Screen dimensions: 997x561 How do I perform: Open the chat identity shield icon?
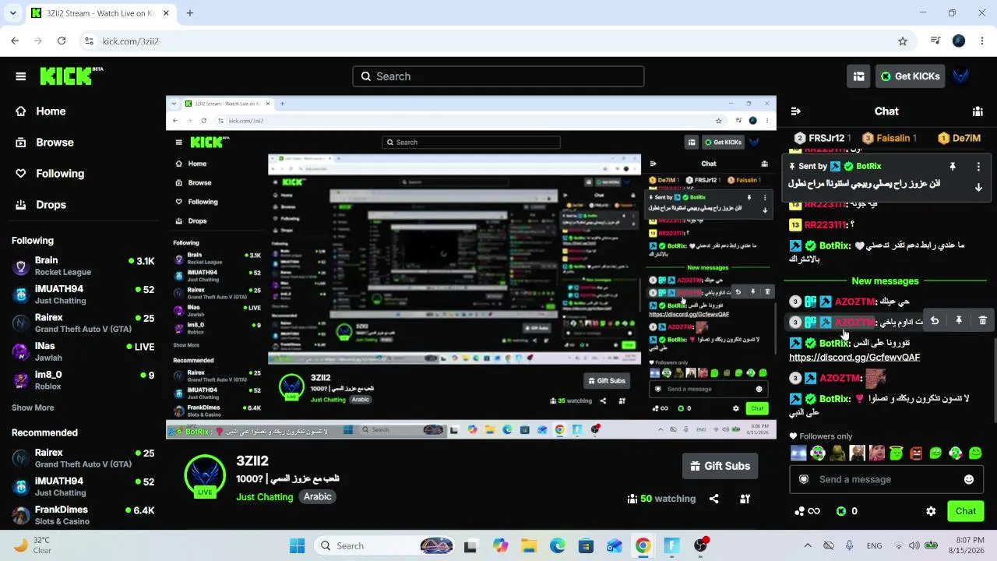804,480
